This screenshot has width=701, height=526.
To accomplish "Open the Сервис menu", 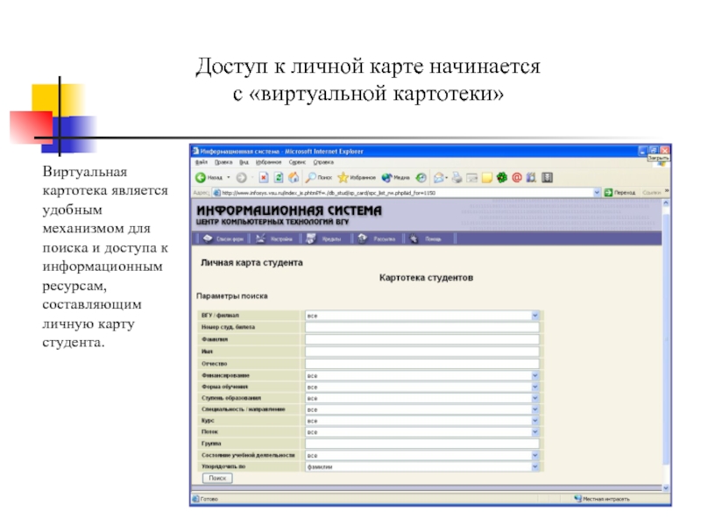I will tap(297, 162).
